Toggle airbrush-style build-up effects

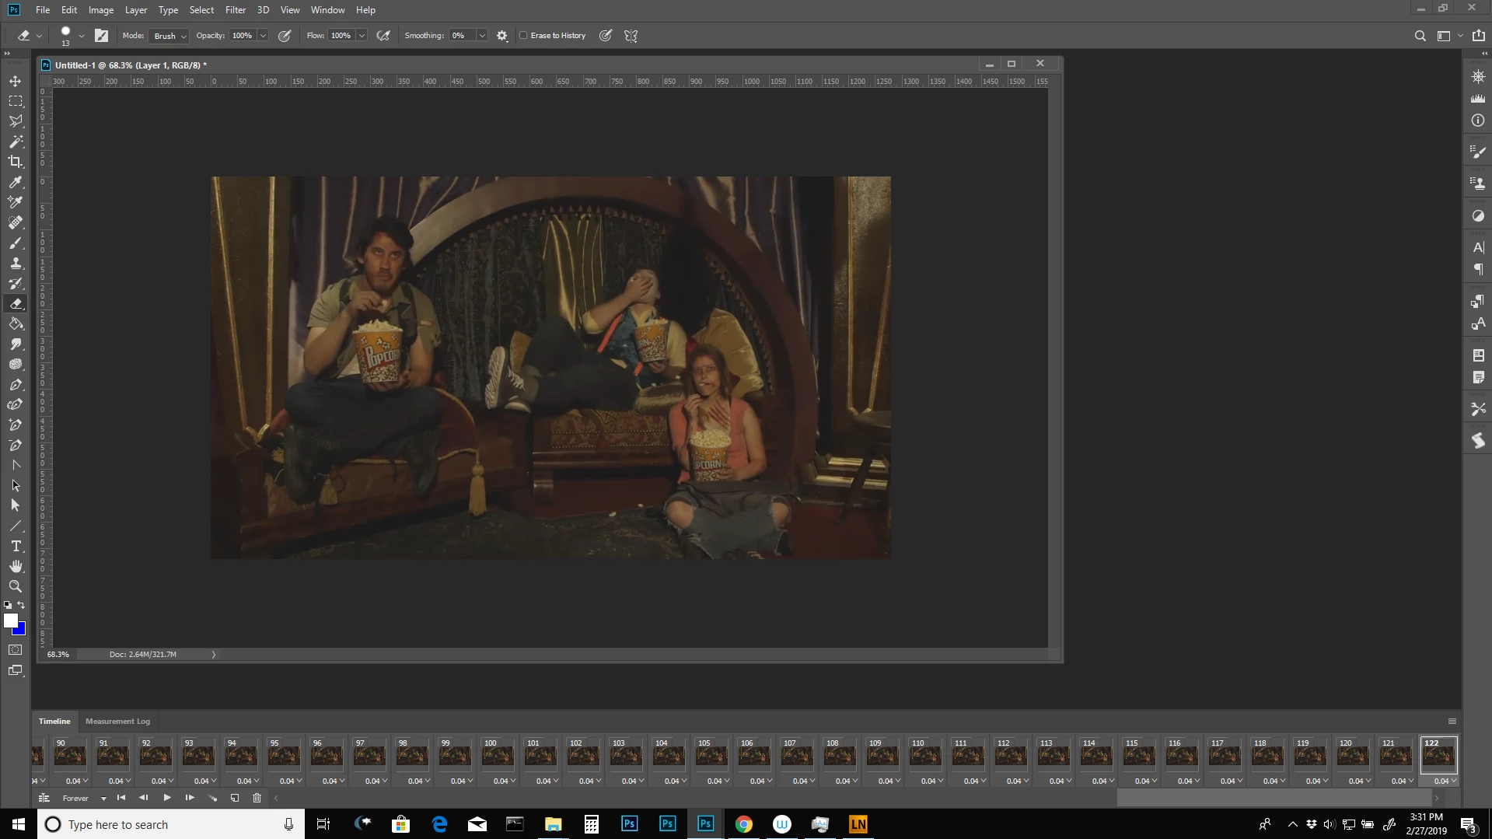click(x=383, y=36)
